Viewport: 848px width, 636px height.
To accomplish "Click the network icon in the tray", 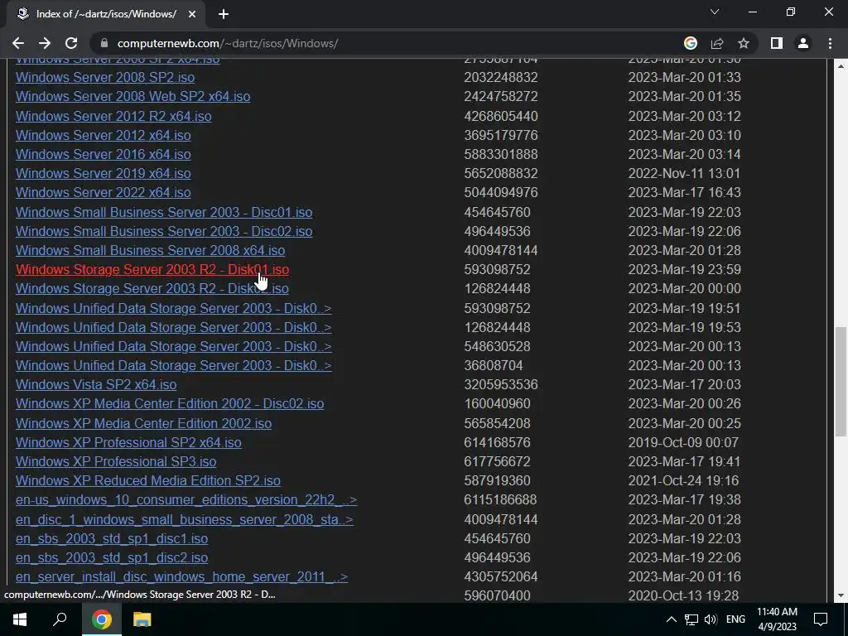I will coord(691,619).
